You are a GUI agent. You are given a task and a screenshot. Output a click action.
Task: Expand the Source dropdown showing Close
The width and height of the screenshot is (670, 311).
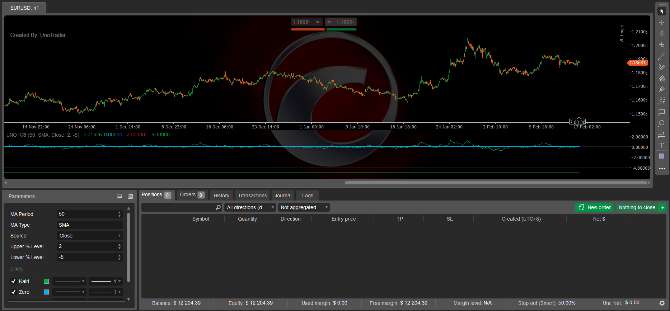(x=89, y=236)
